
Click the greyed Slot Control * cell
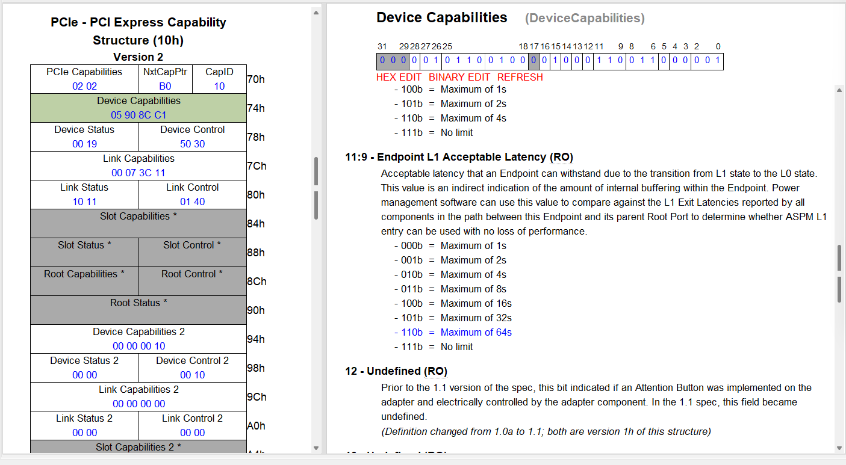(x=193, y=252)
